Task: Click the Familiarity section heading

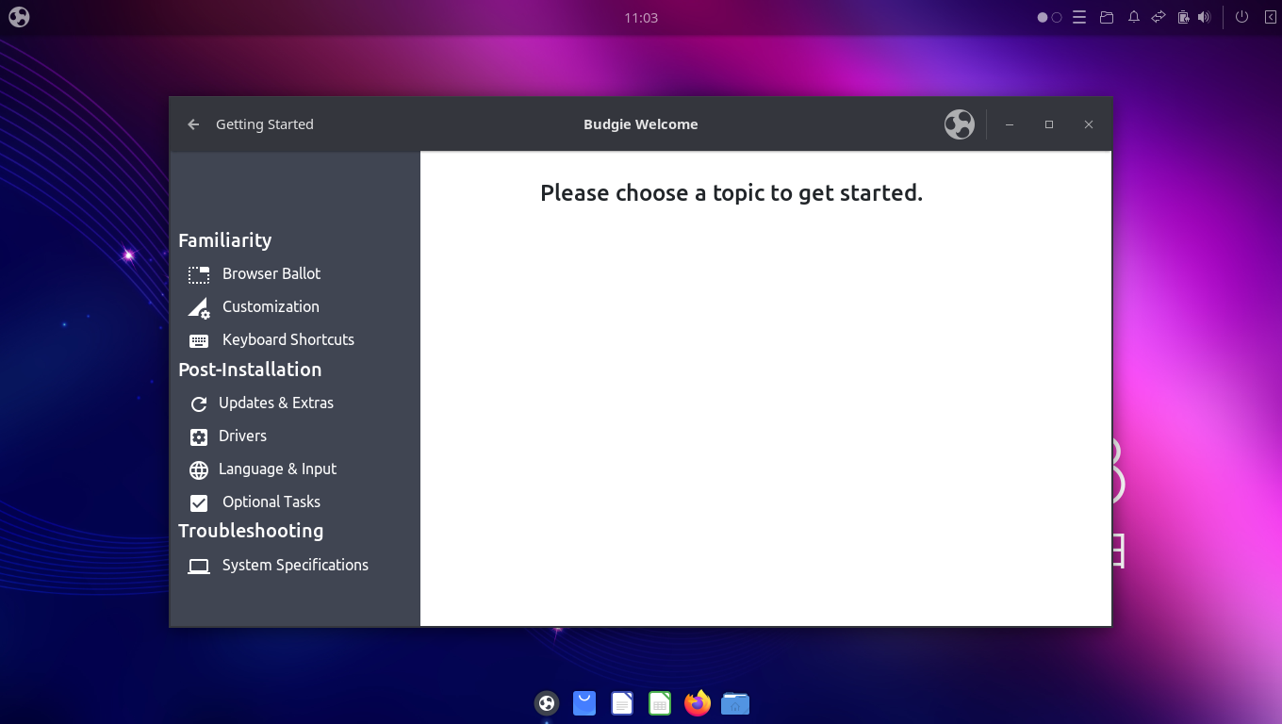Action: pos(224,240)
